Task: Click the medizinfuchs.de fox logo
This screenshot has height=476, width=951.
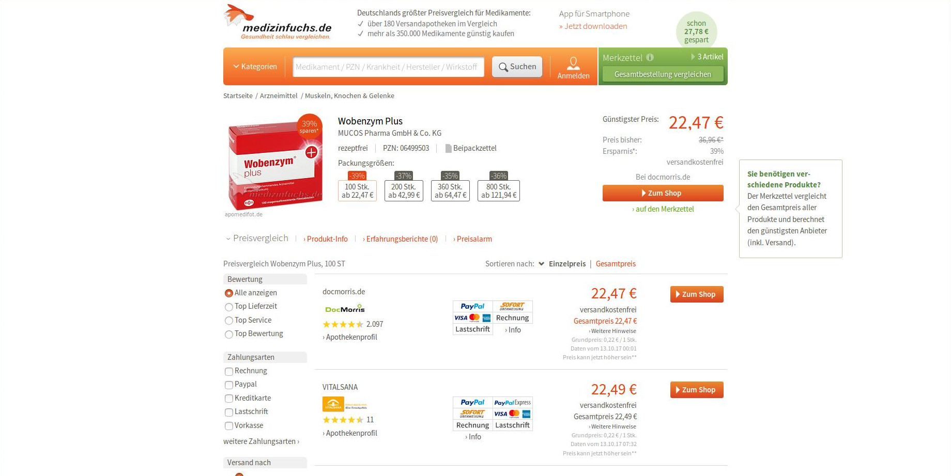Action: coord(278,22)
